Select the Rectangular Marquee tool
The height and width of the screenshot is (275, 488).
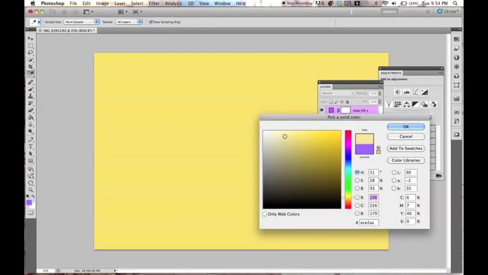[30, 46]
